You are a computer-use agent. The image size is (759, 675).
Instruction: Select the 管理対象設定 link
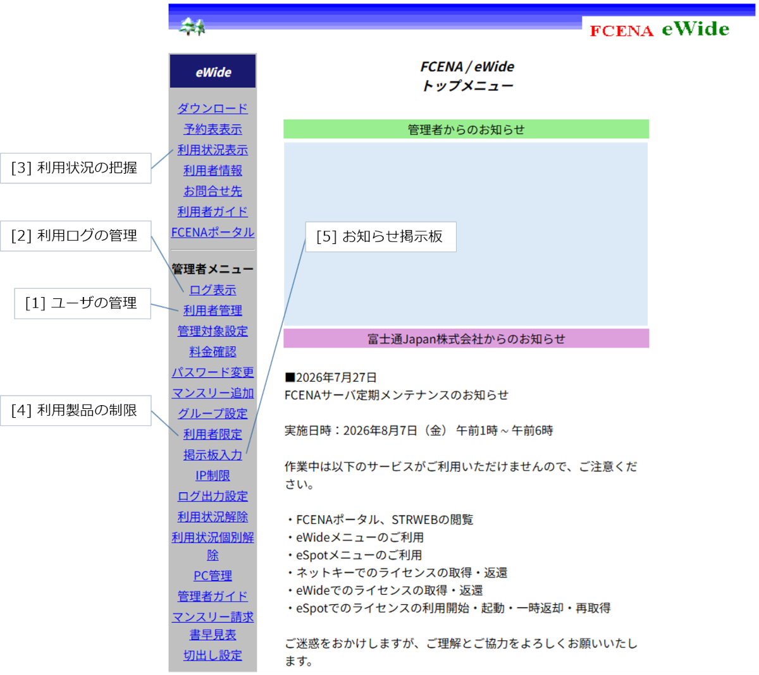(213, 331)
